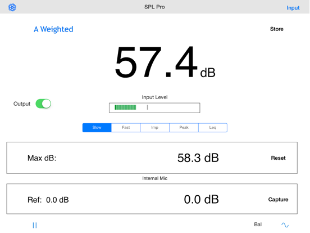Click the Internal Mic label
Screen dimensions: 310x233
155,178
